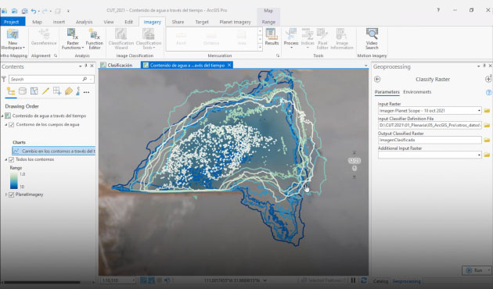Open the Raster Functions tool

pyautogui.click(x=73, y=39)
